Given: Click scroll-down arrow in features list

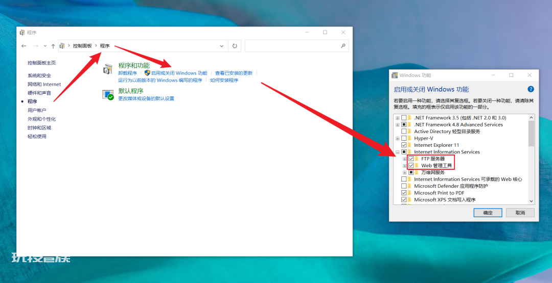Looking at the screenshot, I should pyautogui.click(x=532, y=201).
